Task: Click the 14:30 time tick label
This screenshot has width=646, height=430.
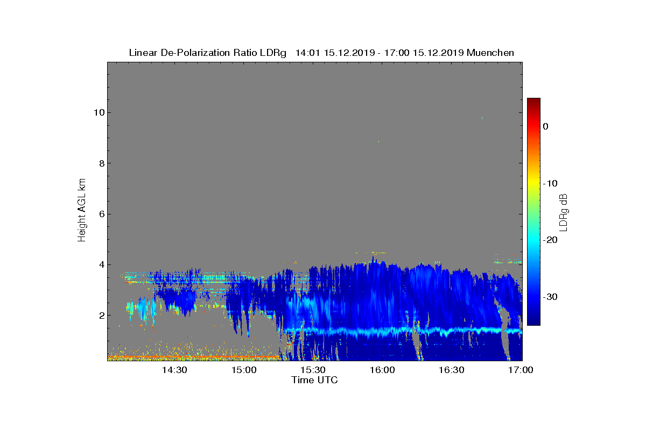Action: point(174,370)
